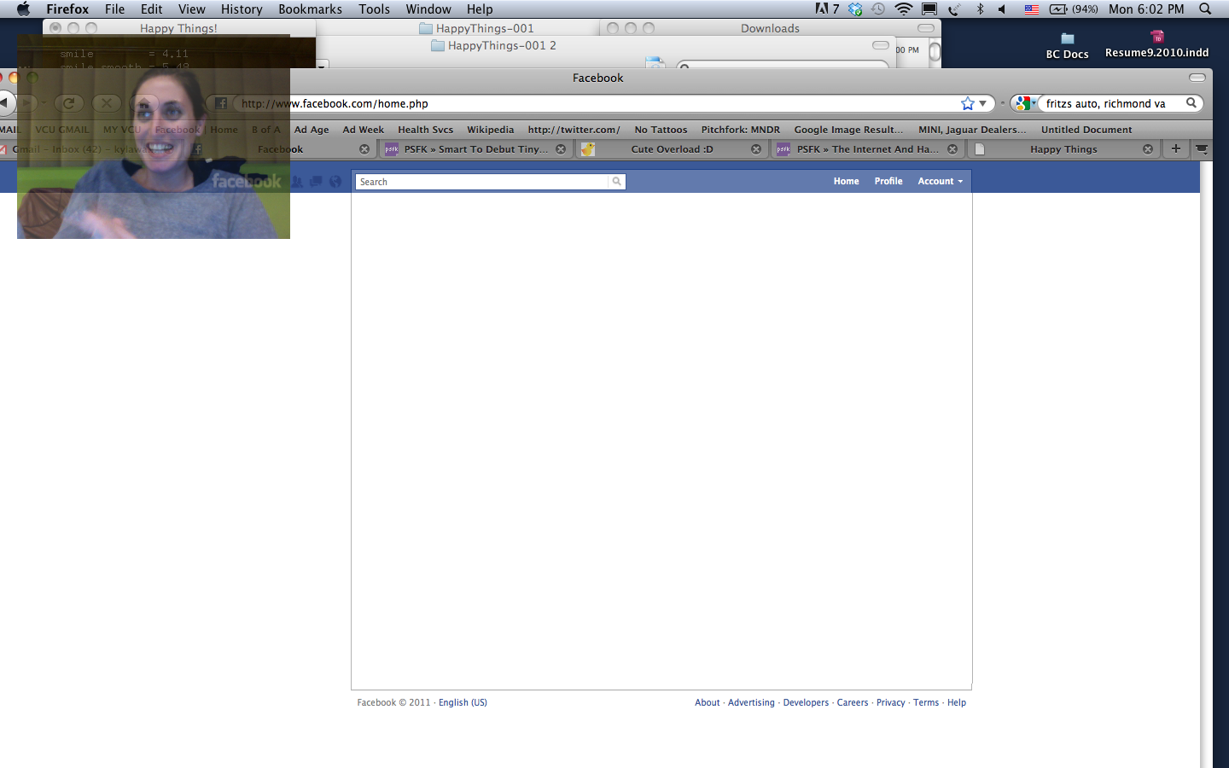The height and width of the screenshot is (768, 1229).
Task: Click Facebook's search magnifier icon
Action: [x=616, y=182]
